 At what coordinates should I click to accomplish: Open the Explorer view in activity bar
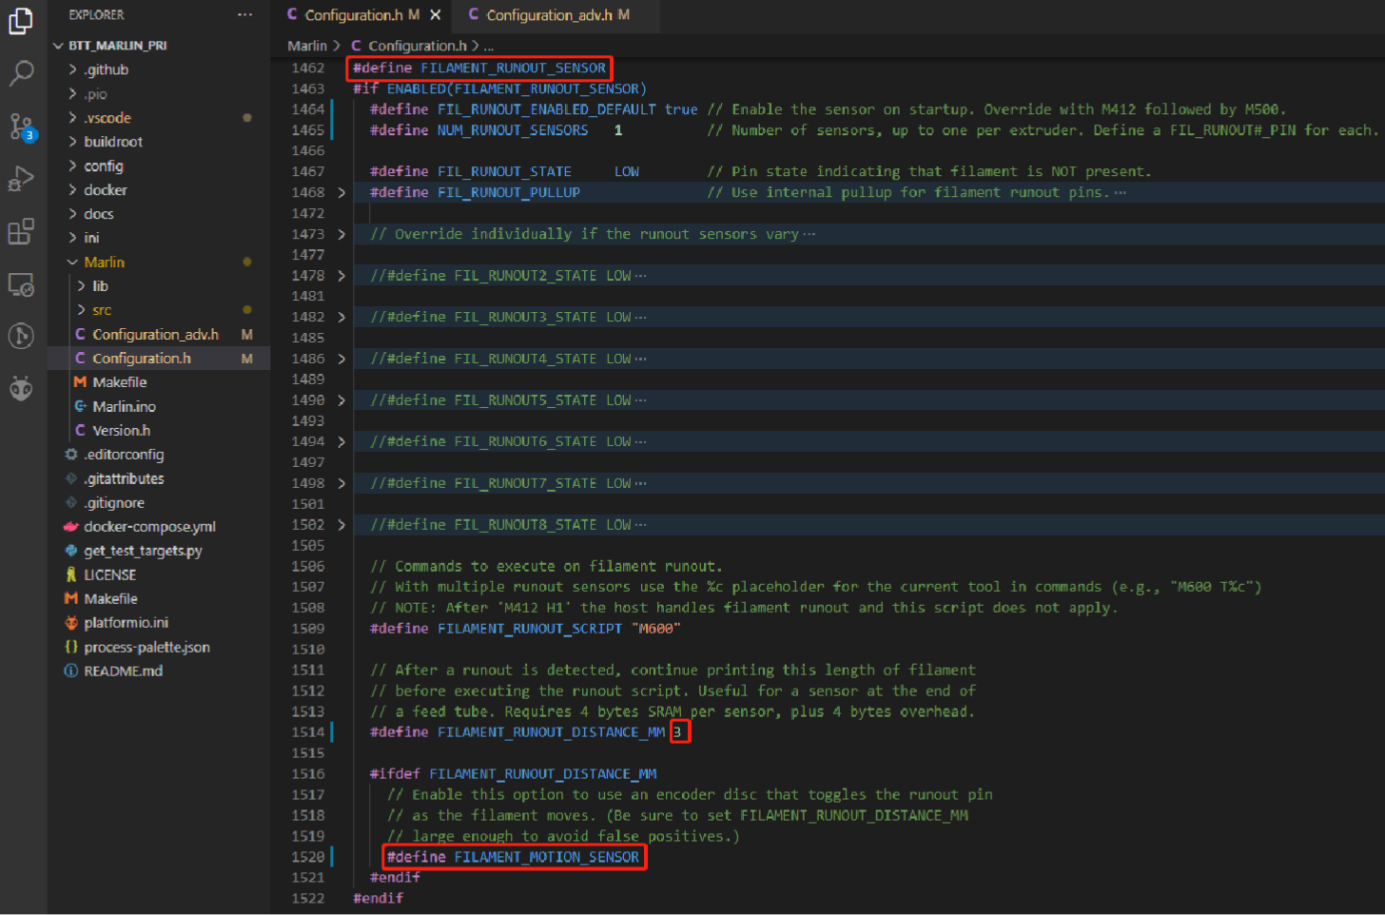pyautogui.click(x=21, y=20)
